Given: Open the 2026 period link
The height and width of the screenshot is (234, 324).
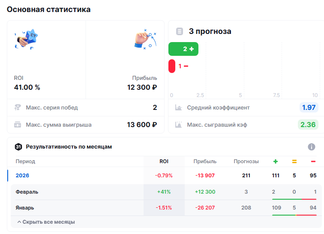Looking at the screenshot, I should point(22,175).
